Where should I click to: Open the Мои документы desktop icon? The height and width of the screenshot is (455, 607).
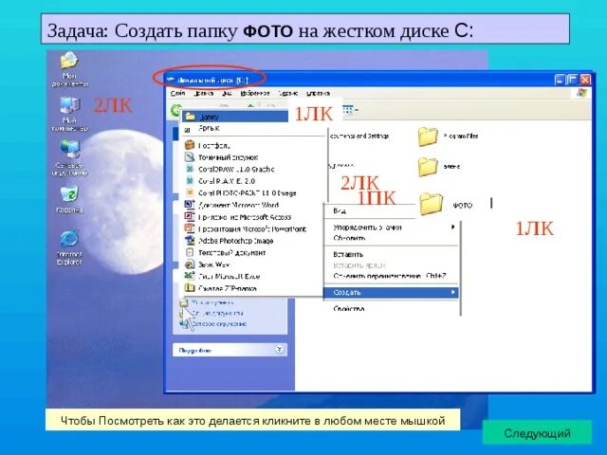tap(69, 69)
